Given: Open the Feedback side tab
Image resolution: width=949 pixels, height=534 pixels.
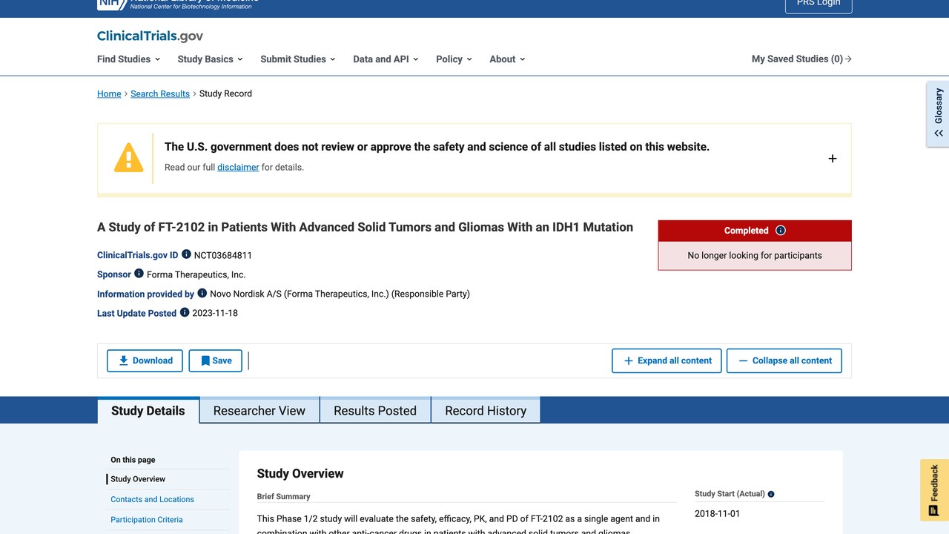Looking at the screenshot, I should 934,490.
